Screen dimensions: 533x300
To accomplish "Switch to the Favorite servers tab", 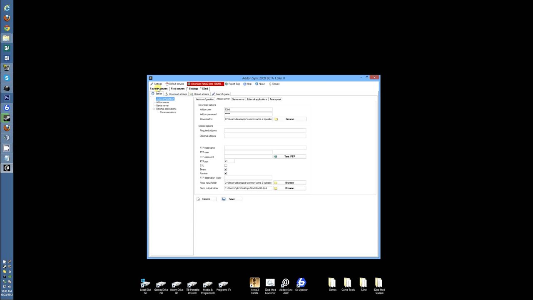I will pyautogui.click(x=159, y=89).
